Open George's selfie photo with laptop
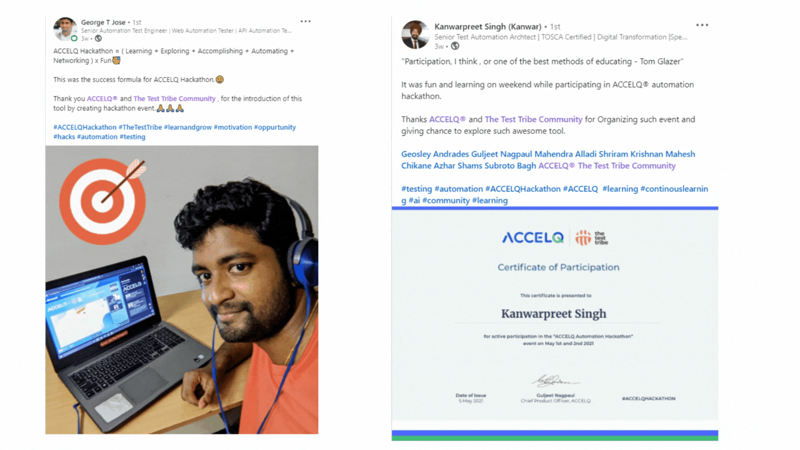This screenshot has height=450, width=800. coord(182,289)
